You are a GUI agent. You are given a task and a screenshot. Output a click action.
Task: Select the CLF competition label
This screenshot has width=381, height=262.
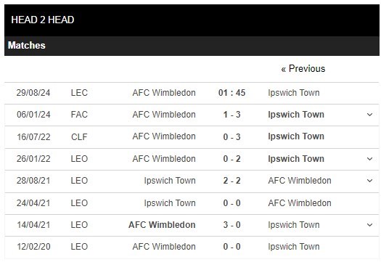point(79,137)
